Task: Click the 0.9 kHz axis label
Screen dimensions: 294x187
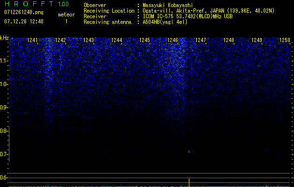Action: 3,108
